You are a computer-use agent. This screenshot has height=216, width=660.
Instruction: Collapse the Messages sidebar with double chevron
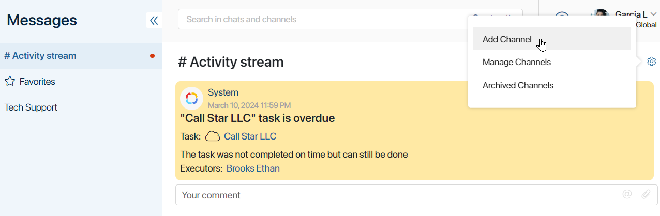(154, 21)
